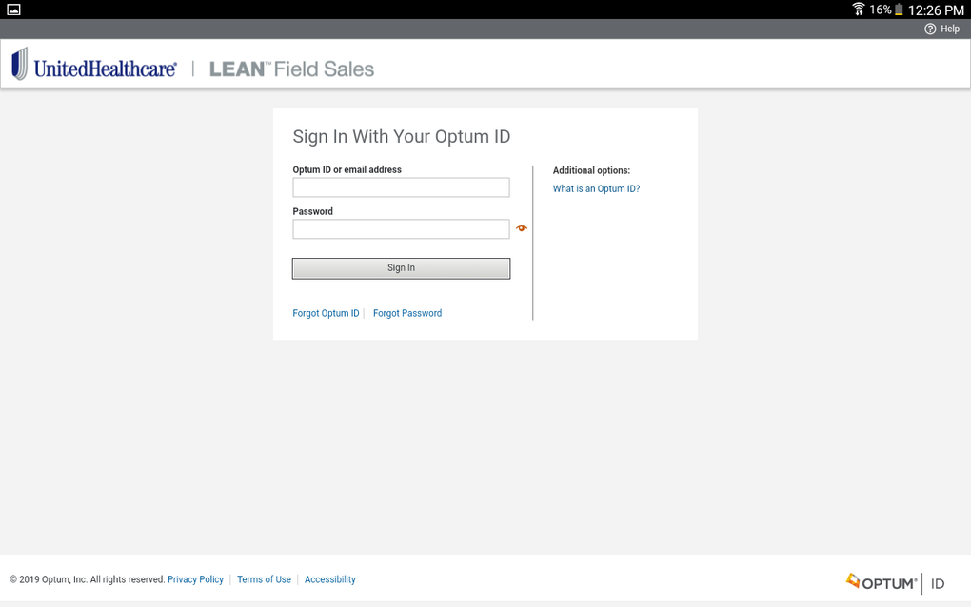The image size is (971, 607).
Task: Open the Forgot Password link
Action: (407, 313)
